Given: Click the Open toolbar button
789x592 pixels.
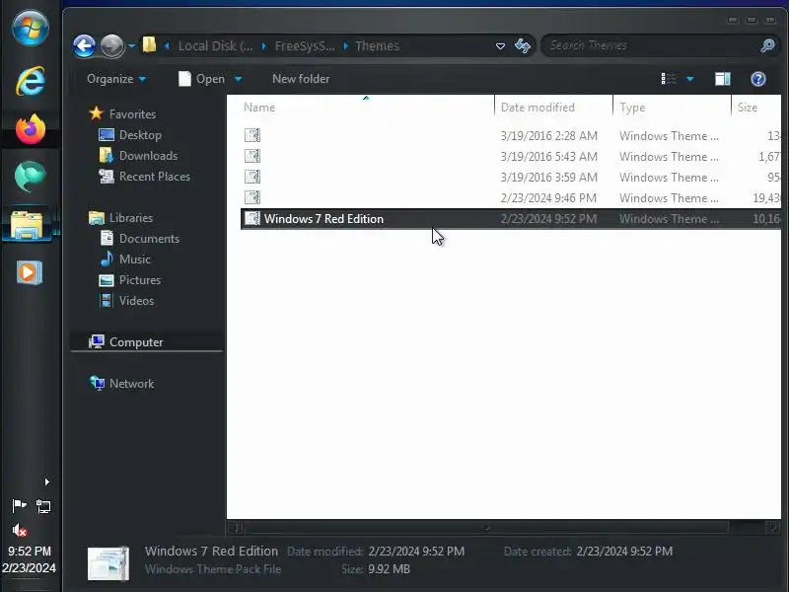Looking at the screenshot, I should (201, 79).
